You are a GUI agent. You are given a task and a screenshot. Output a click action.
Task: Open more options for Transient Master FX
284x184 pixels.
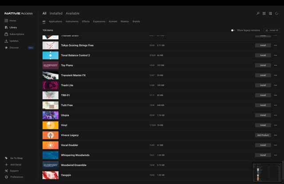pos(276,75)
